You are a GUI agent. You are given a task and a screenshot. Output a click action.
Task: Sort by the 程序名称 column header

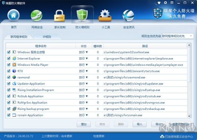41,46
